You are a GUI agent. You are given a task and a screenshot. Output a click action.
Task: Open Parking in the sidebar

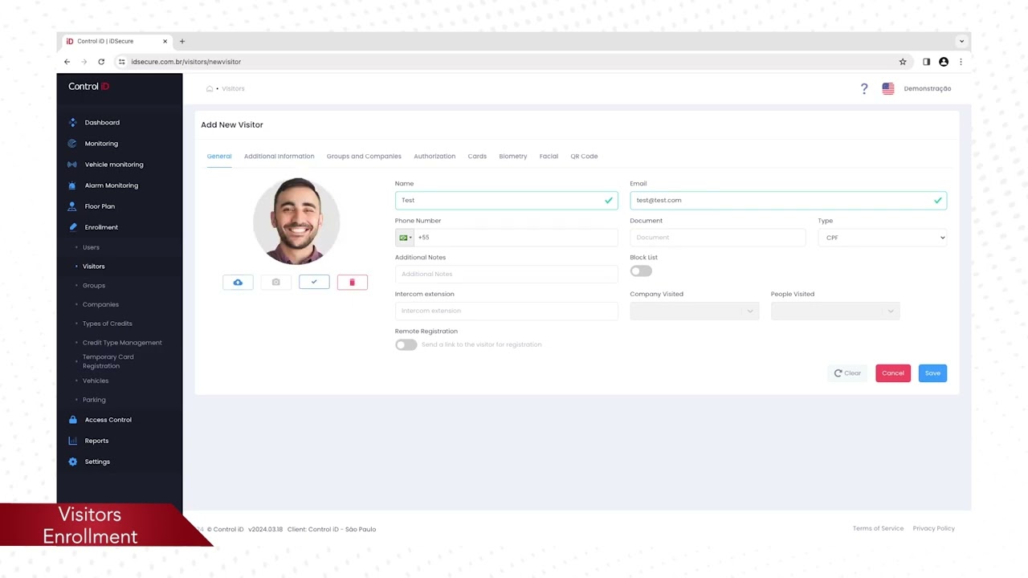pos(94,400)
